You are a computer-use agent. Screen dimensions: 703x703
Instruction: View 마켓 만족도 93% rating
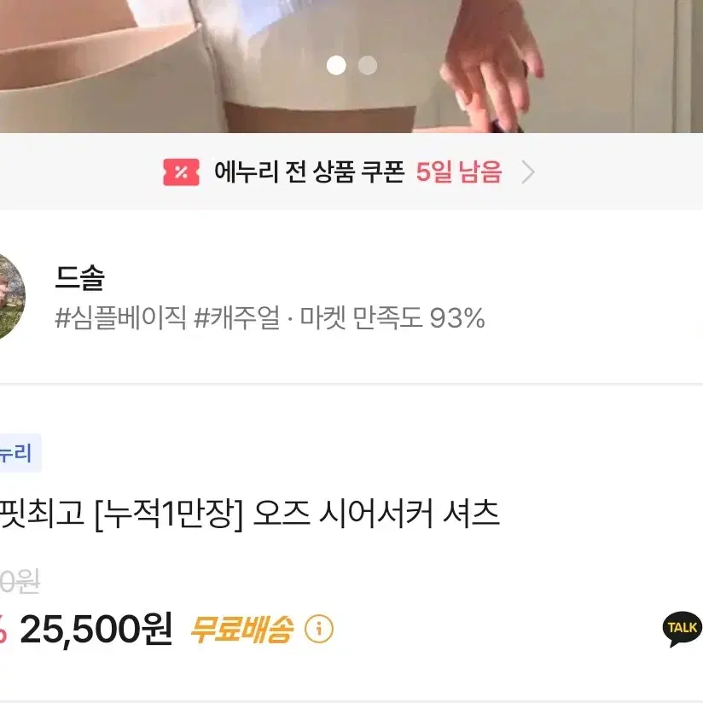pos(392,318)
